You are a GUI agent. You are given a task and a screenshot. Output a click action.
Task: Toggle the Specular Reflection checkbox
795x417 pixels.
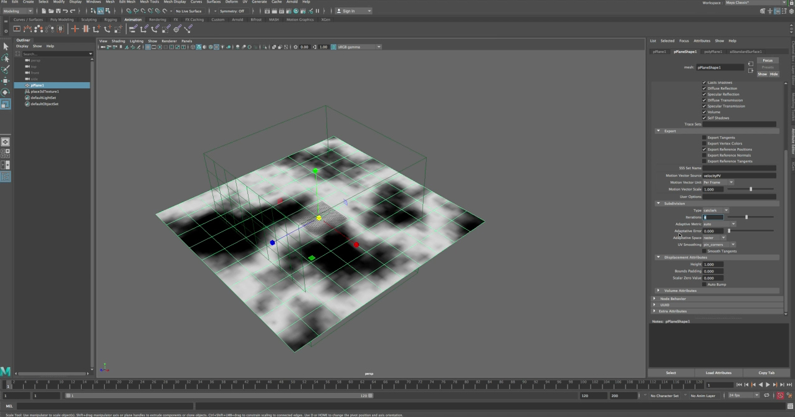tap(705, 94)
